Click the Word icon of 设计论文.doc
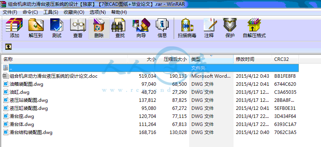 (6, 76)
